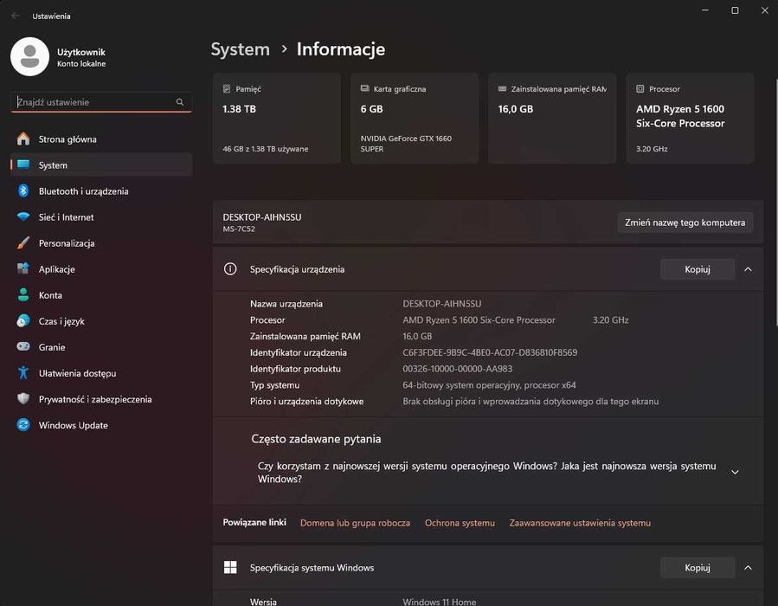Open Zaawansowane ustawienia systemu link
Image resolution: width=778 pixels, height=606 pixels.
pos(580,523)
